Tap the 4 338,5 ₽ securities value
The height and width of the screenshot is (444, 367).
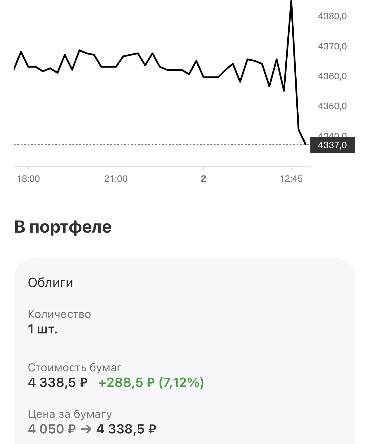click(58, 383)
